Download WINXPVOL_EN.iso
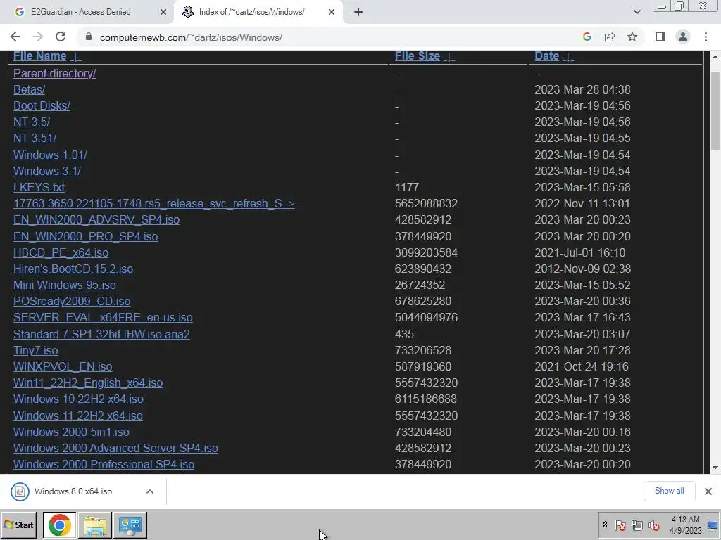 [x=63, y=366]
